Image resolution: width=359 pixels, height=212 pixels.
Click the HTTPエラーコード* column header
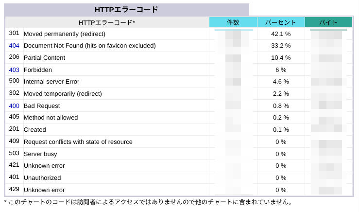coord(107,22)
